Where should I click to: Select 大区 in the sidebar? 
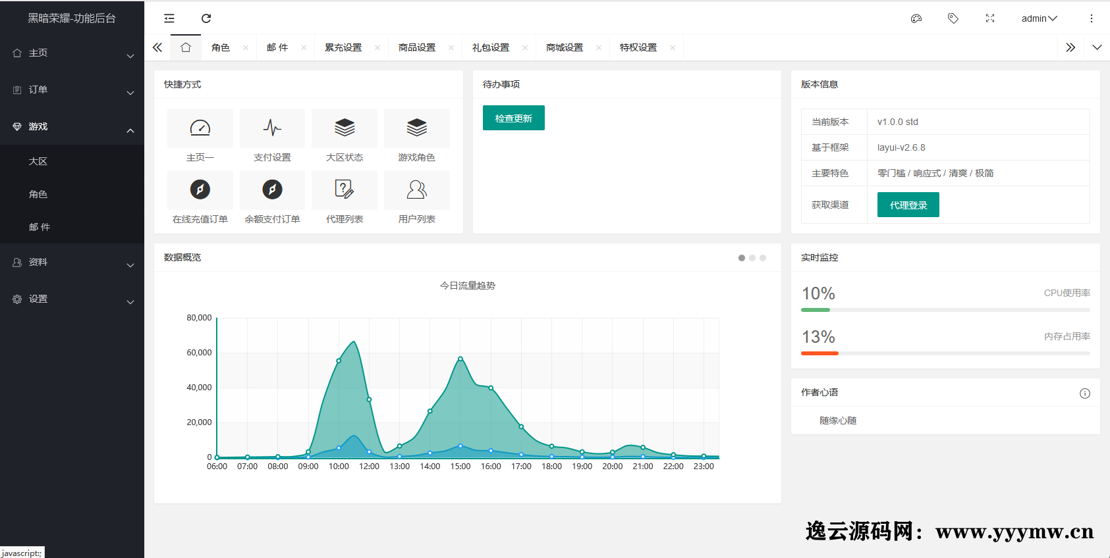point(72,161)
